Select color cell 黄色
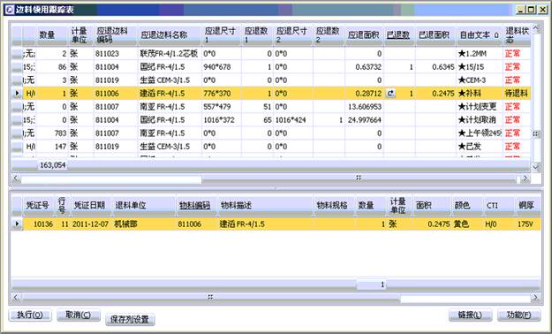552x334 pixels. coord(467,224)
